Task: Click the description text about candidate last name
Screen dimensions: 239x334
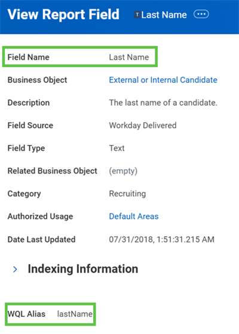Action: [163, 103]
